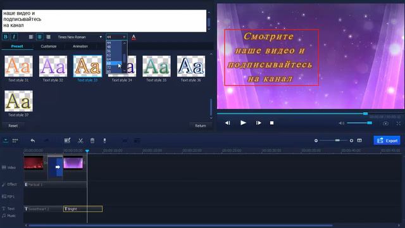Stop the preview playback
The height and width of the screenshot is (228, 405).
coord(271,123)
